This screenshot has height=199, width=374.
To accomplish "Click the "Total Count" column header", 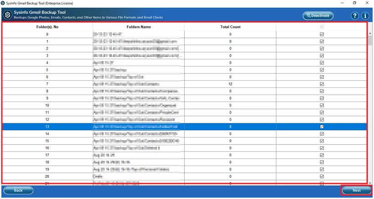I will point(230,27).
